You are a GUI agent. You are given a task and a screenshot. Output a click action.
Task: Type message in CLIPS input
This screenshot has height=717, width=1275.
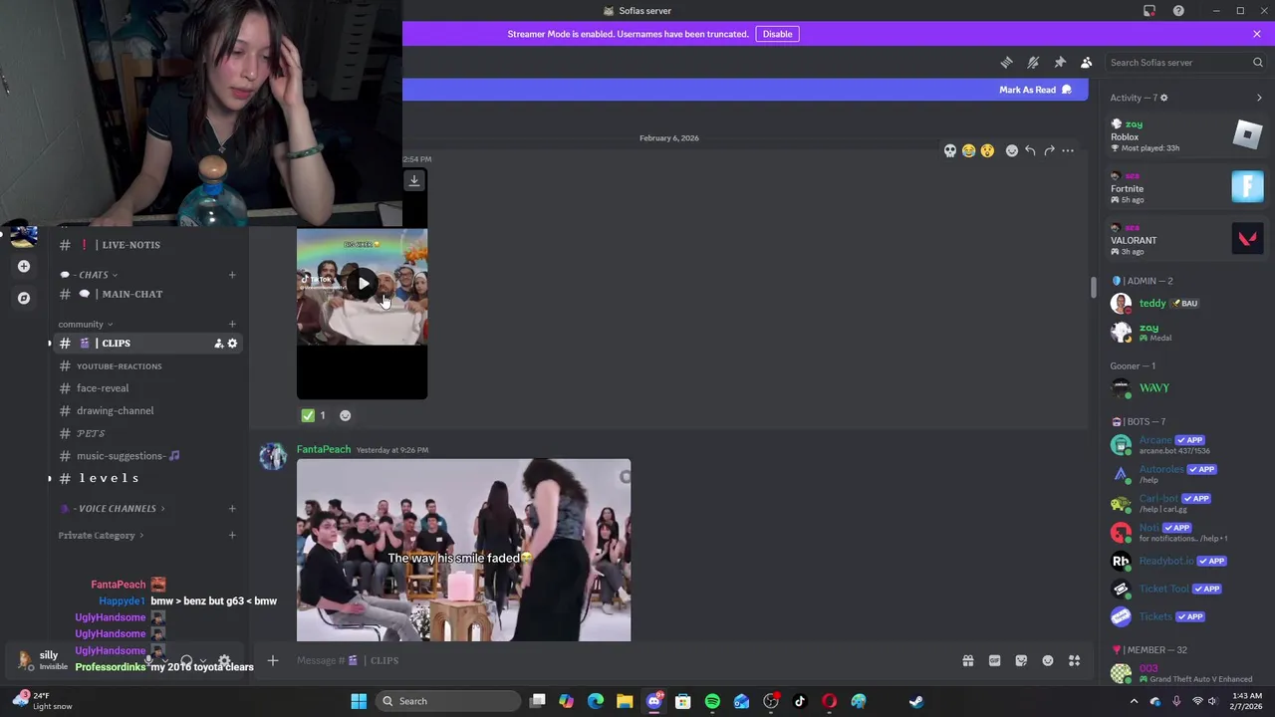coord(618,660)
